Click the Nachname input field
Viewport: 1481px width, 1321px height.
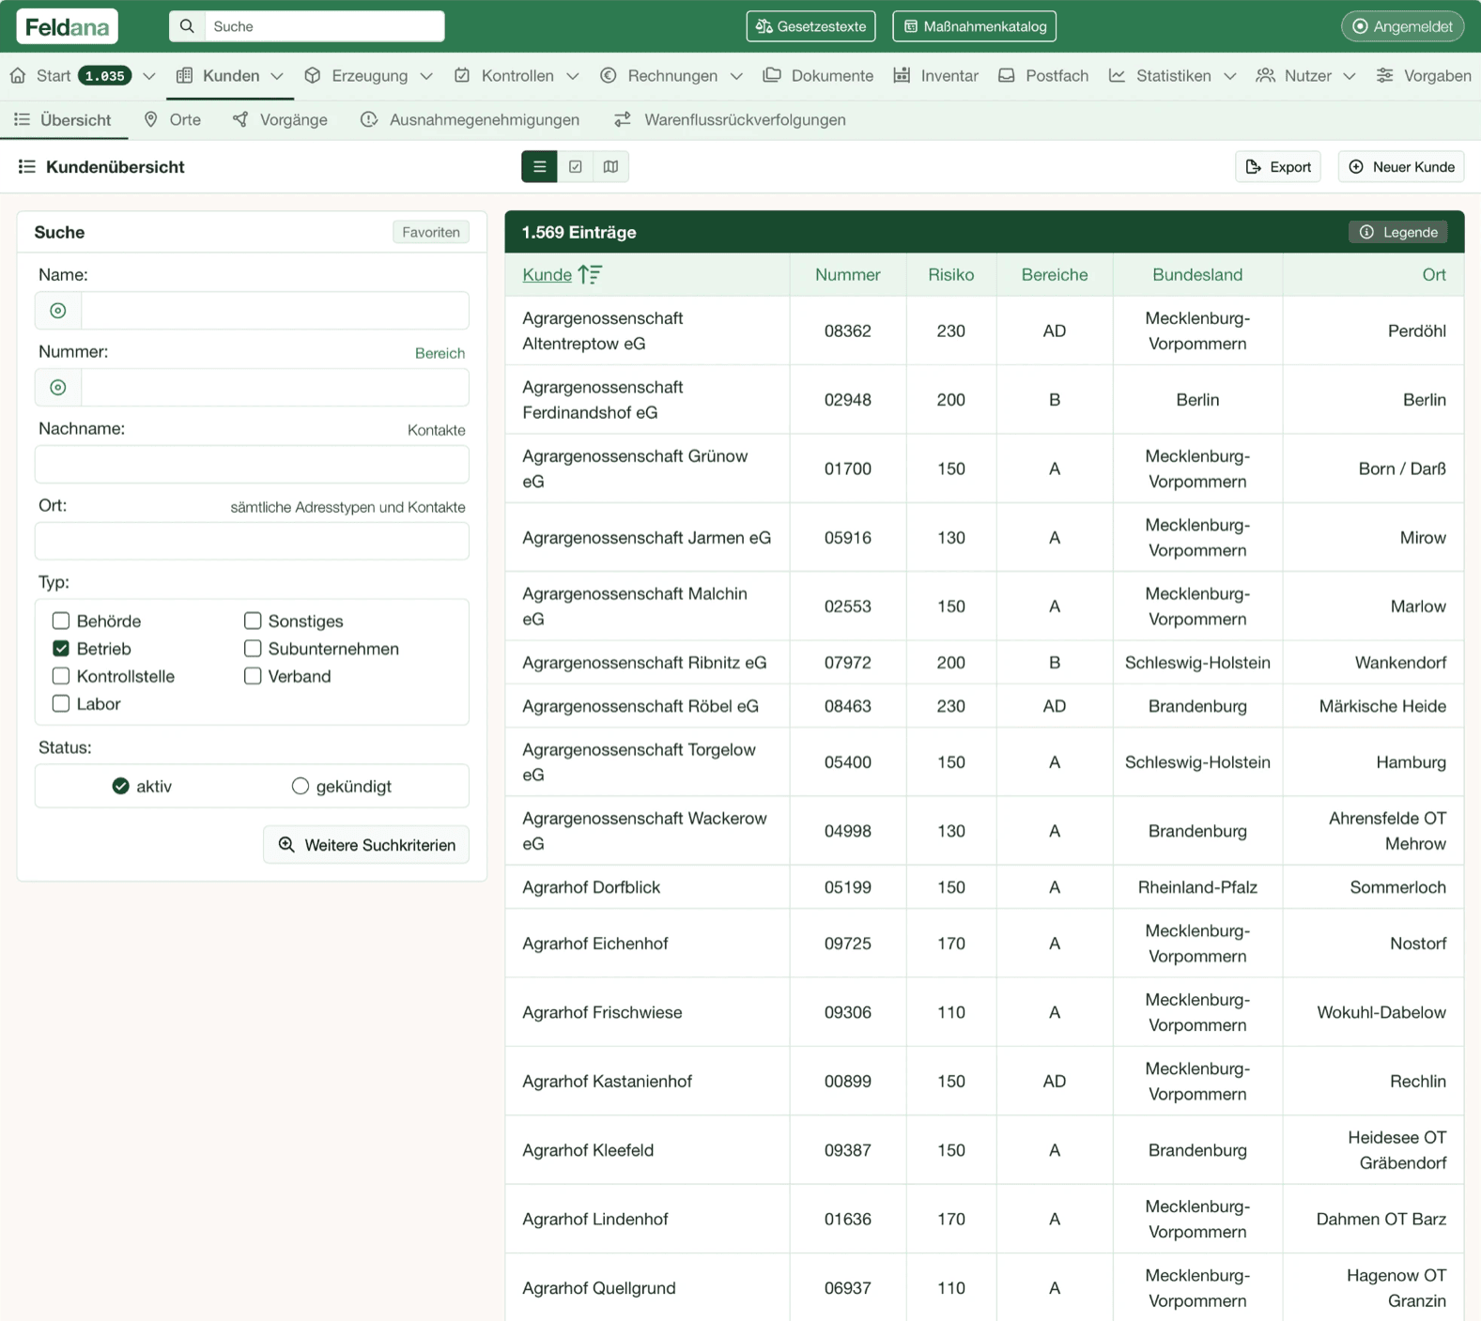click(252, 465)
